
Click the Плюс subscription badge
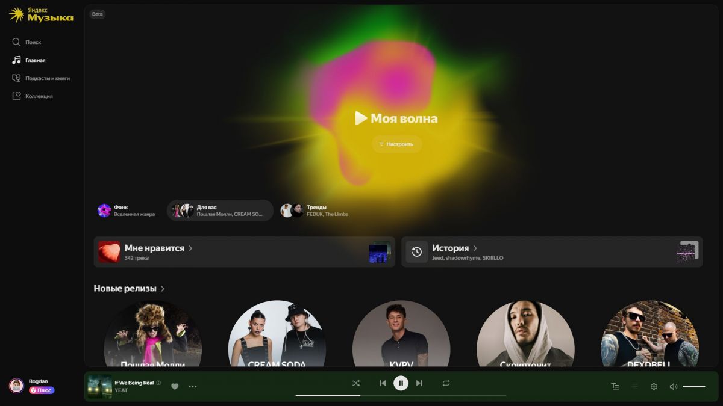point(42,390)
